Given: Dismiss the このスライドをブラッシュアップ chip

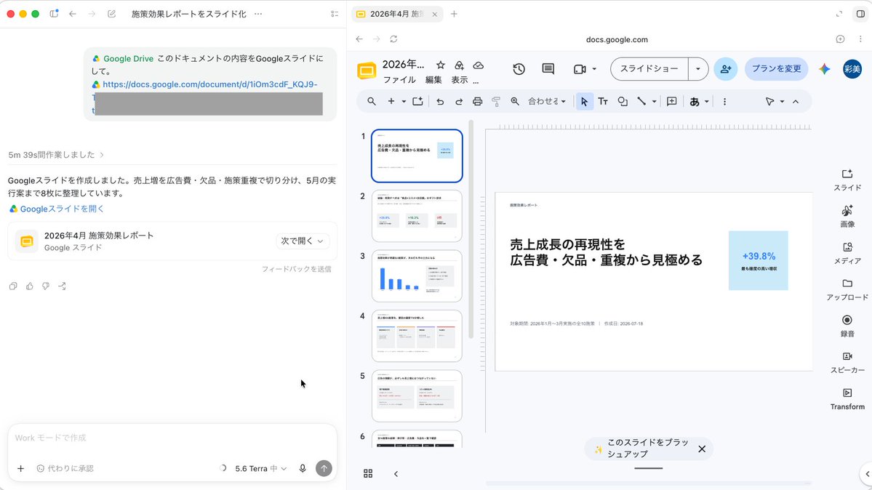Looking at the screenshot, I should (x=702, y=449).
